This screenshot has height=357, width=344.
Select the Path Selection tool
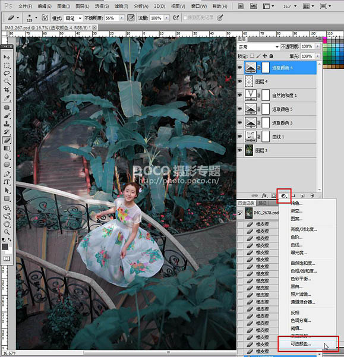click(x=7, y=190)
